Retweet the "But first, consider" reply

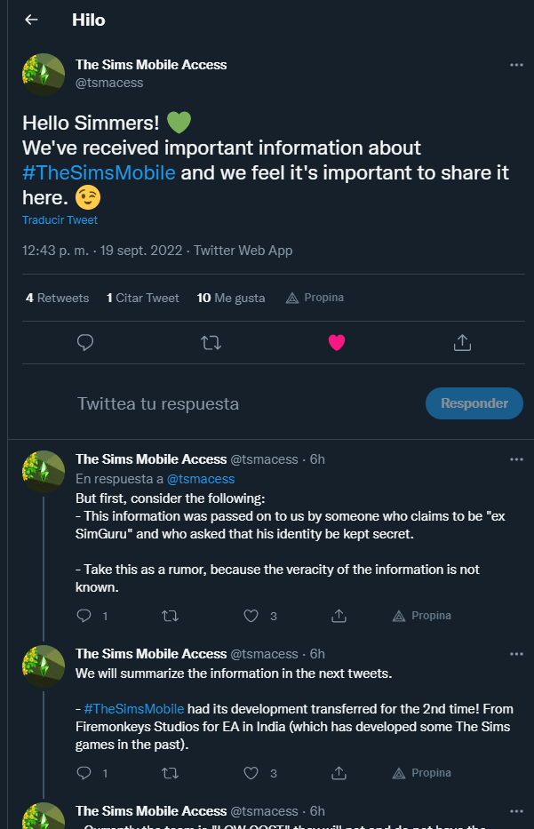click(168, 616)
